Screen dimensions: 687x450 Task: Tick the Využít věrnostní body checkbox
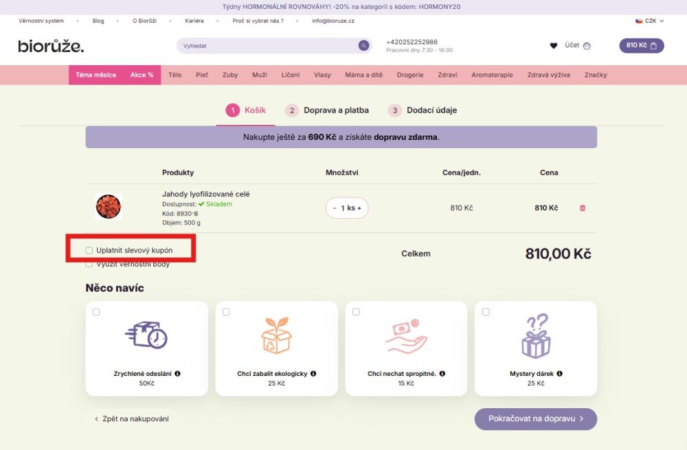pos(89,264)
